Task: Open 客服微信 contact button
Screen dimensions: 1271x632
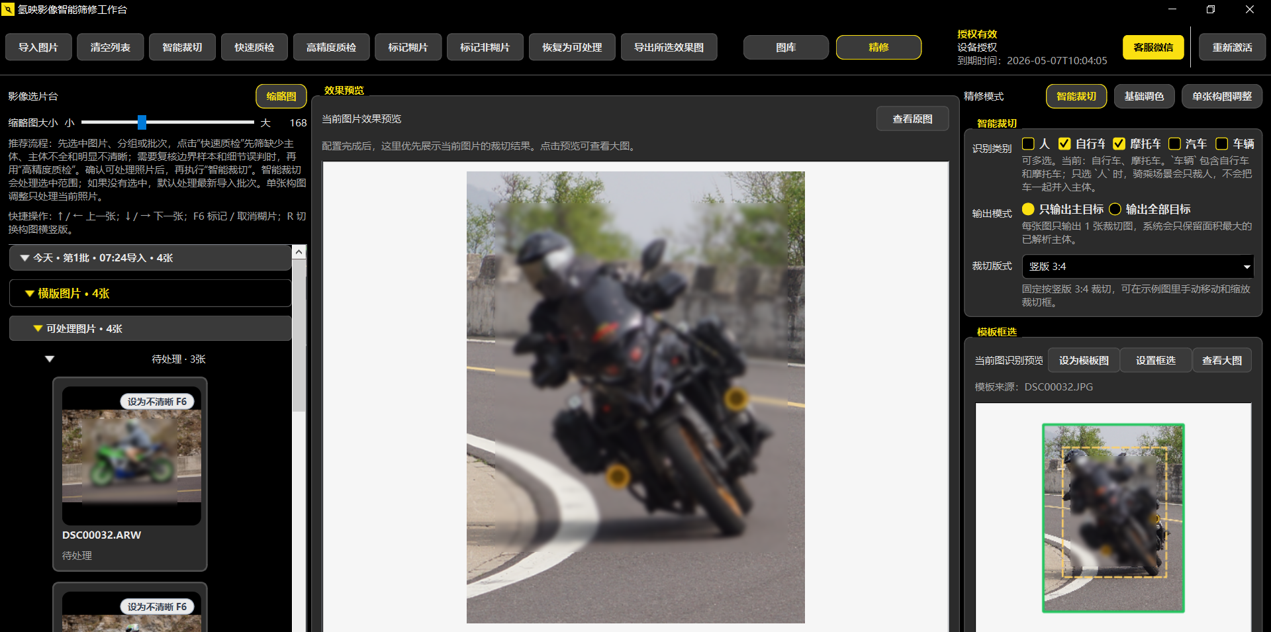Action: pos(1153,48)
